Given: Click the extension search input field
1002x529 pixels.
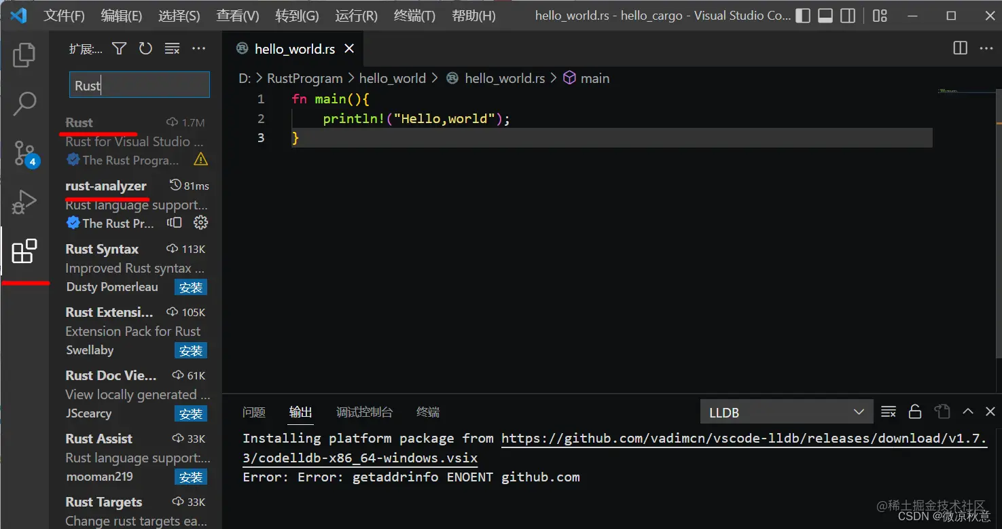Looking at the screenshot, I should [139, 85].
